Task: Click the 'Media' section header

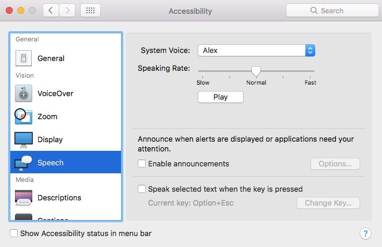Action: (25, 180)
